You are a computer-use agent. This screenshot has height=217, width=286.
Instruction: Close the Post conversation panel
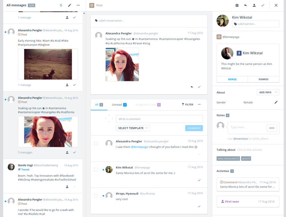click(276, 5)
